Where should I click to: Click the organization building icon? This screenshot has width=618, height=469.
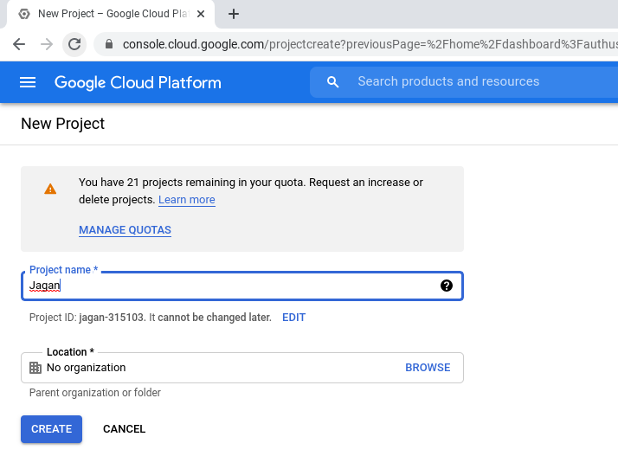tap(35, 368)
